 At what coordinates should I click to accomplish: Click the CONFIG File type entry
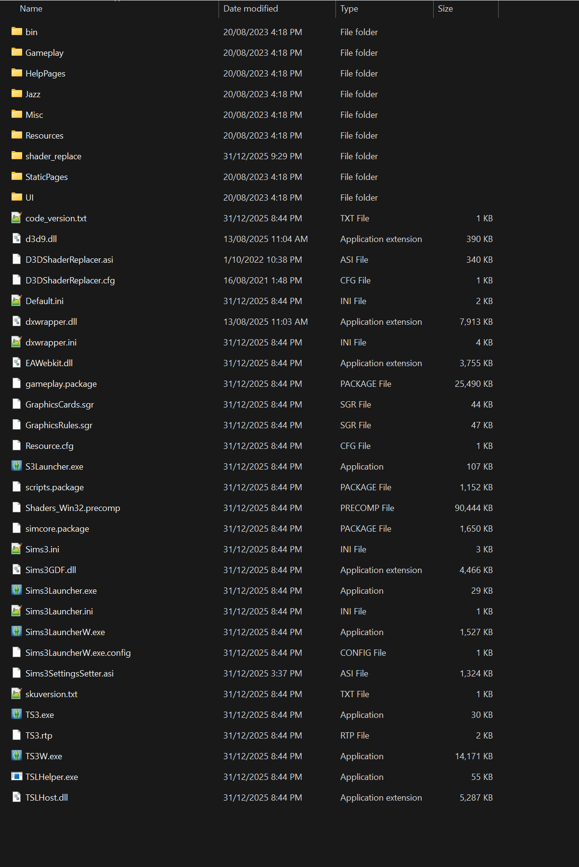(x=363, y=653)
